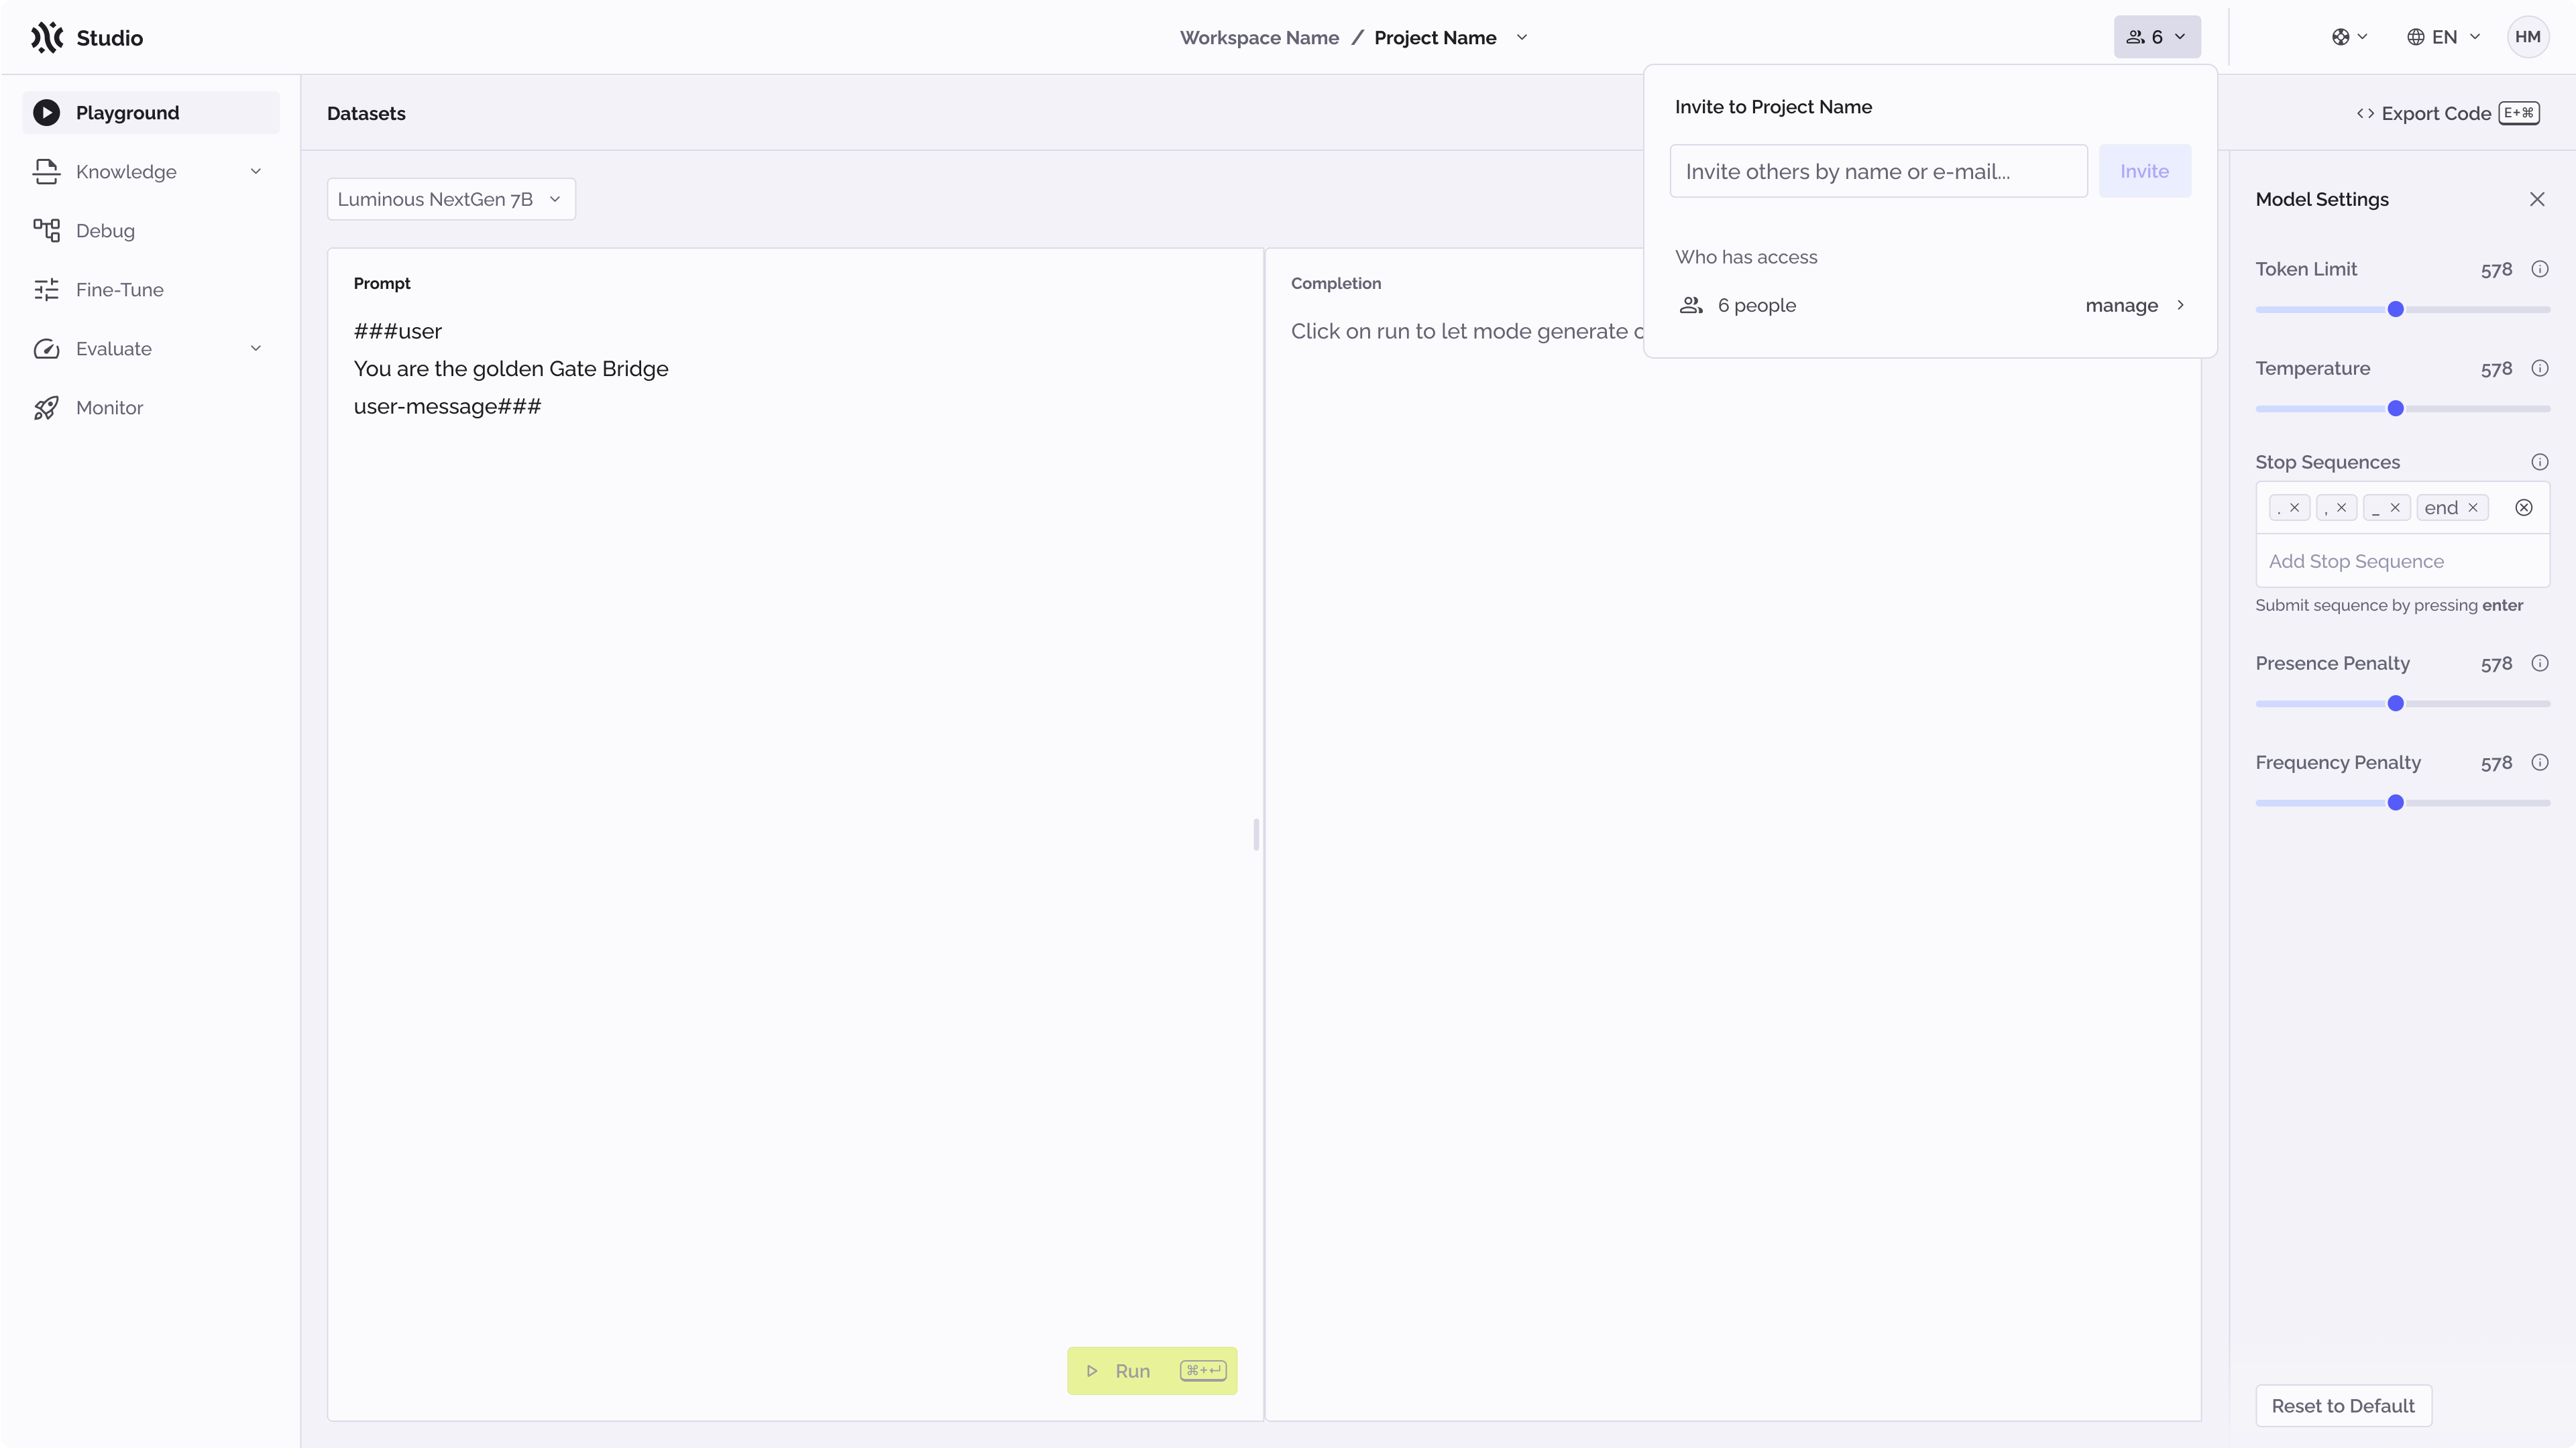2576x1448 pixels.
Task: Click the Debug sidebar icon
Action: (47, 230)
